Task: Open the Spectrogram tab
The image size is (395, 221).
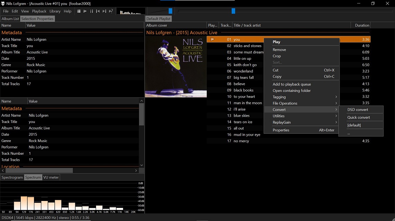Action: pos(12,177)
